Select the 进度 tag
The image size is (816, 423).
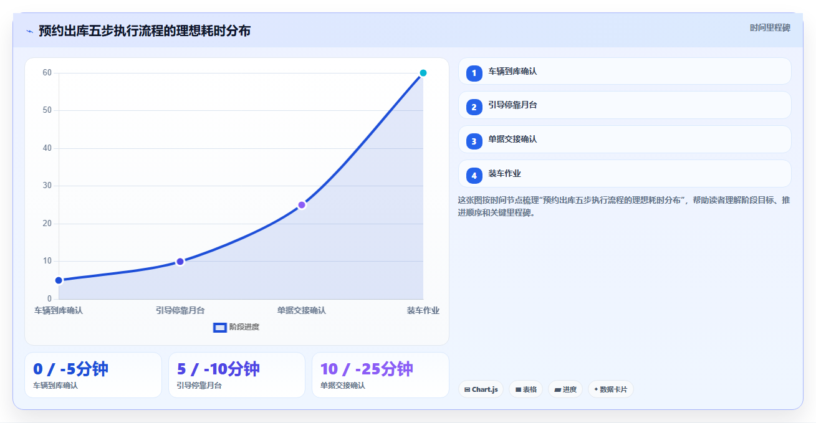(x=565, y=389)
